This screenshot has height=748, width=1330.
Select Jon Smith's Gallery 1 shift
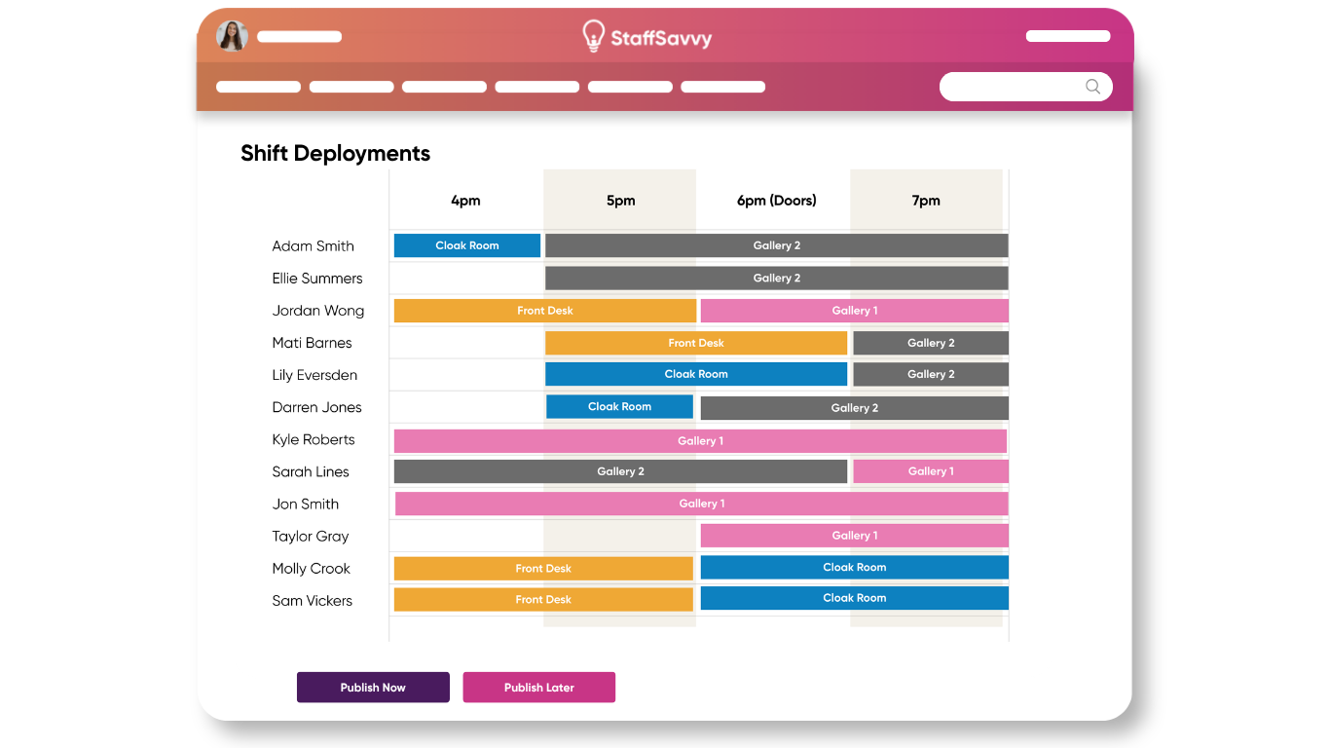702,504
